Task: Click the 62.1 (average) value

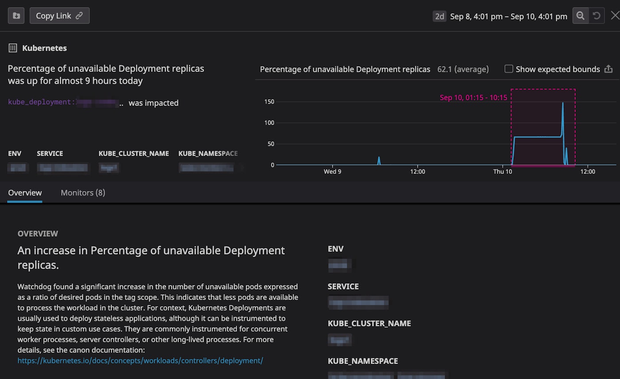Action: [x=463, y=69]
